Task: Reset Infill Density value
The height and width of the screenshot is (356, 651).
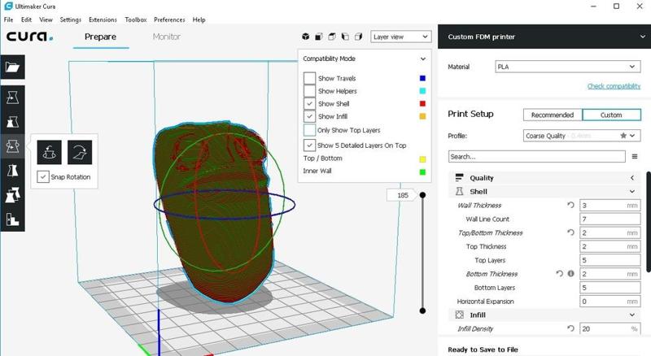Action: (x=570, y=328)
